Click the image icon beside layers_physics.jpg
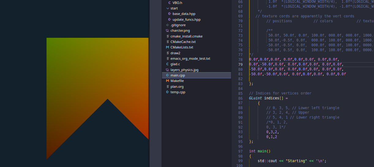374x167 pixels. click(x=167, y=70)
